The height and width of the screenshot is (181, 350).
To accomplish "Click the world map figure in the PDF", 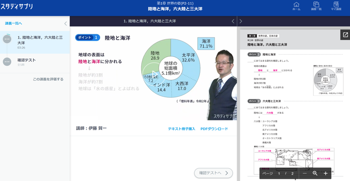I will click(294, 161).
